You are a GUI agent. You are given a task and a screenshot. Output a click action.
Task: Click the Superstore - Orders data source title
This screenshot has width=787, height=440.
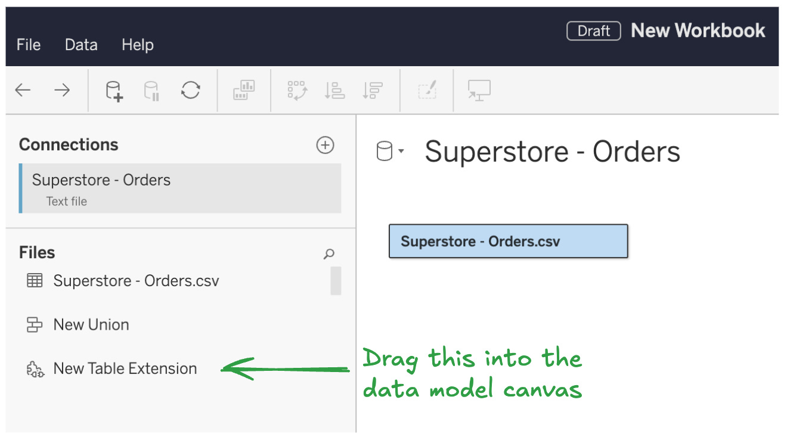[x=552, y=151]
